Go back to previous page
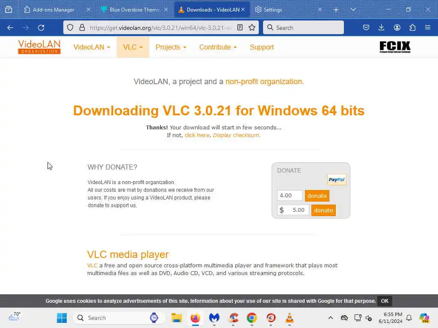Screen dimensions: 438x328 tap(10, 28)
